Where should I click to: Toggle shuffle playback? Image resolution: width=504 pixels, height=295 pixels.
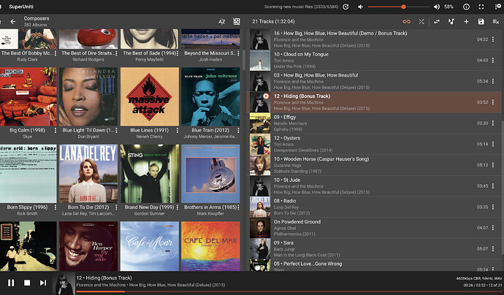(x=421, y=21)
